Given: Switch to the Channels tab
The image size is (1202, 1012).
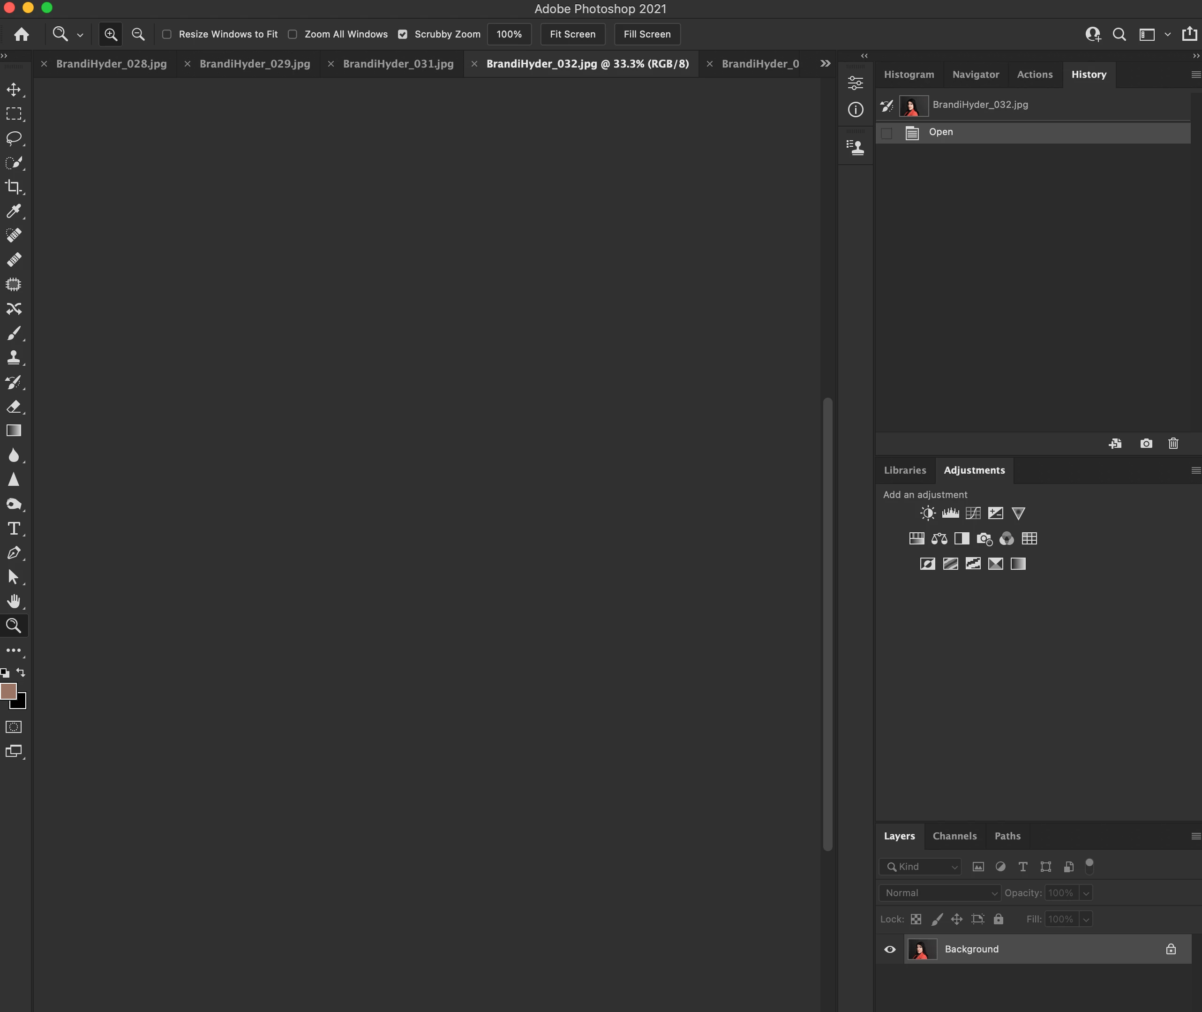Looking at the screenshot, I should pyautogui.click(x=954, y=837).
